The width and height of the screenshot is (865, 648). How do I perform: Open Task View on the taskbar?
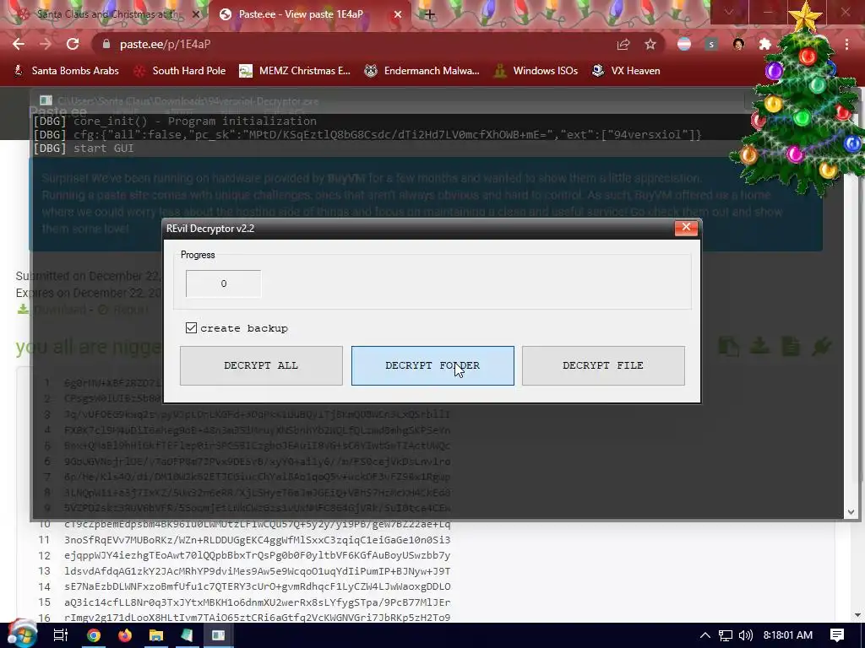pyautogui.click(x=60, y=635)
